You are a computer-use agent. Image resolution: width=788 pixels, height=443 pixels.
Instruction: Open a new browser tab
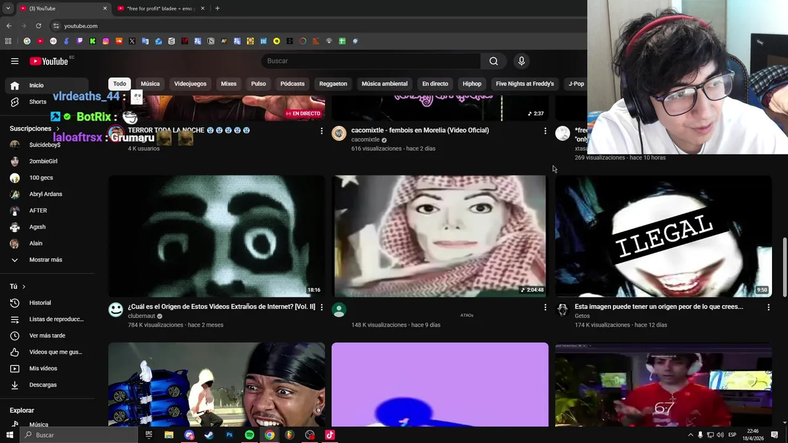pyautogui.click(x=217, y=9)
